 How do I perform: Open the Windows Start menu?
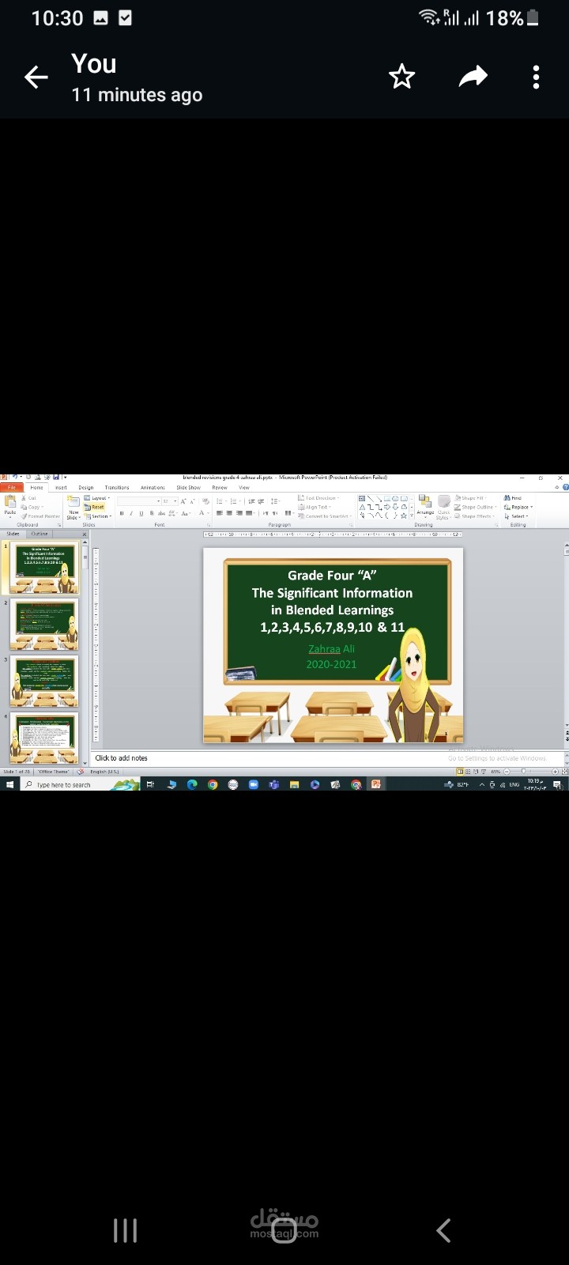tap(10, 785)
